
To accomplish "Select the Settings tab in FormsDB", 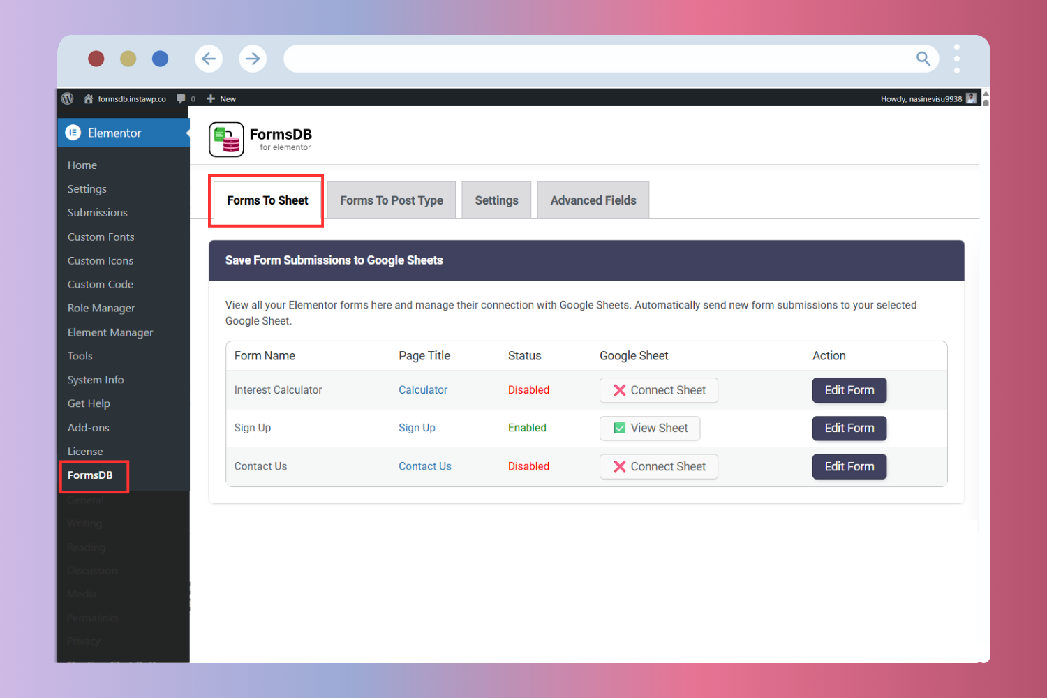I will tap(496, 200).
